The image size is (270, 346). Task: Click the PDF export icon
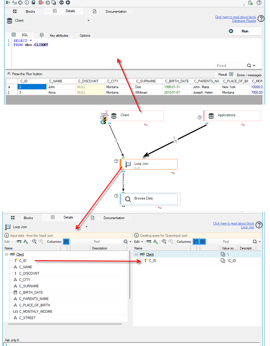41,2
